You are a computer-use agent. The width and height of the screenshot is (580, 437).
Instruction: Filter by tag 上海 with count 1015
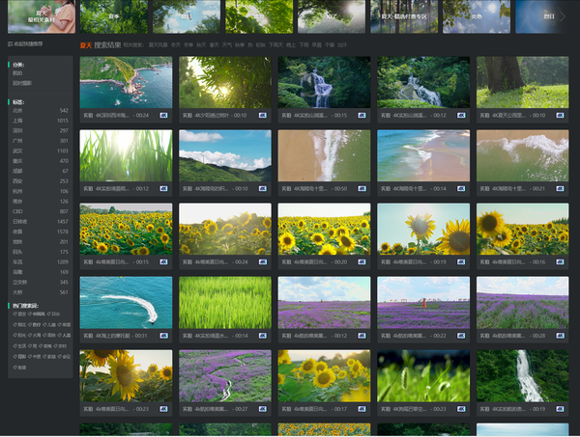[41, 121]
